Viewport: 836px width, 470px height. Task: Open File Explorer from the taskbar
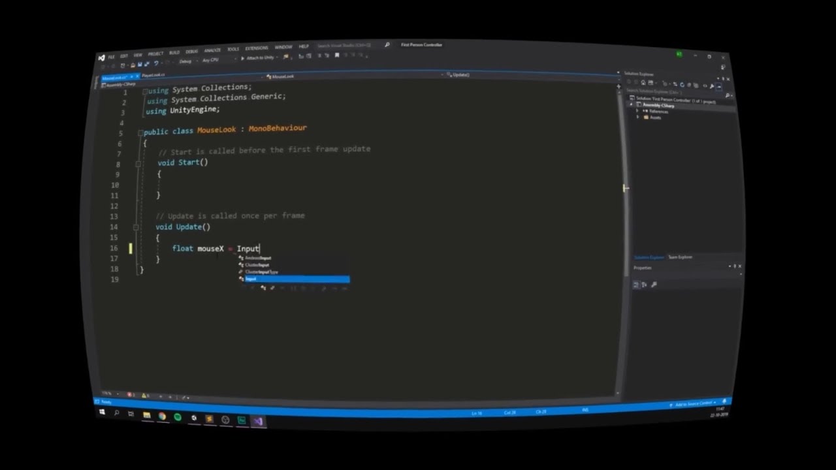147,415
